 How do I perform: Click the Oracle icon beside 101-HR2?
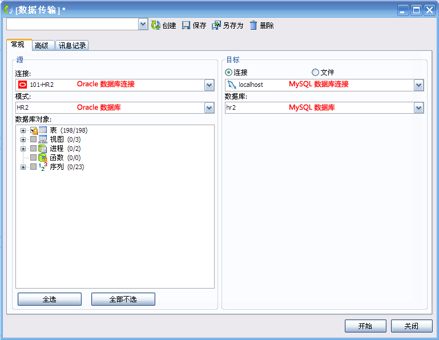pyautogui.click(x=22, y=85)
